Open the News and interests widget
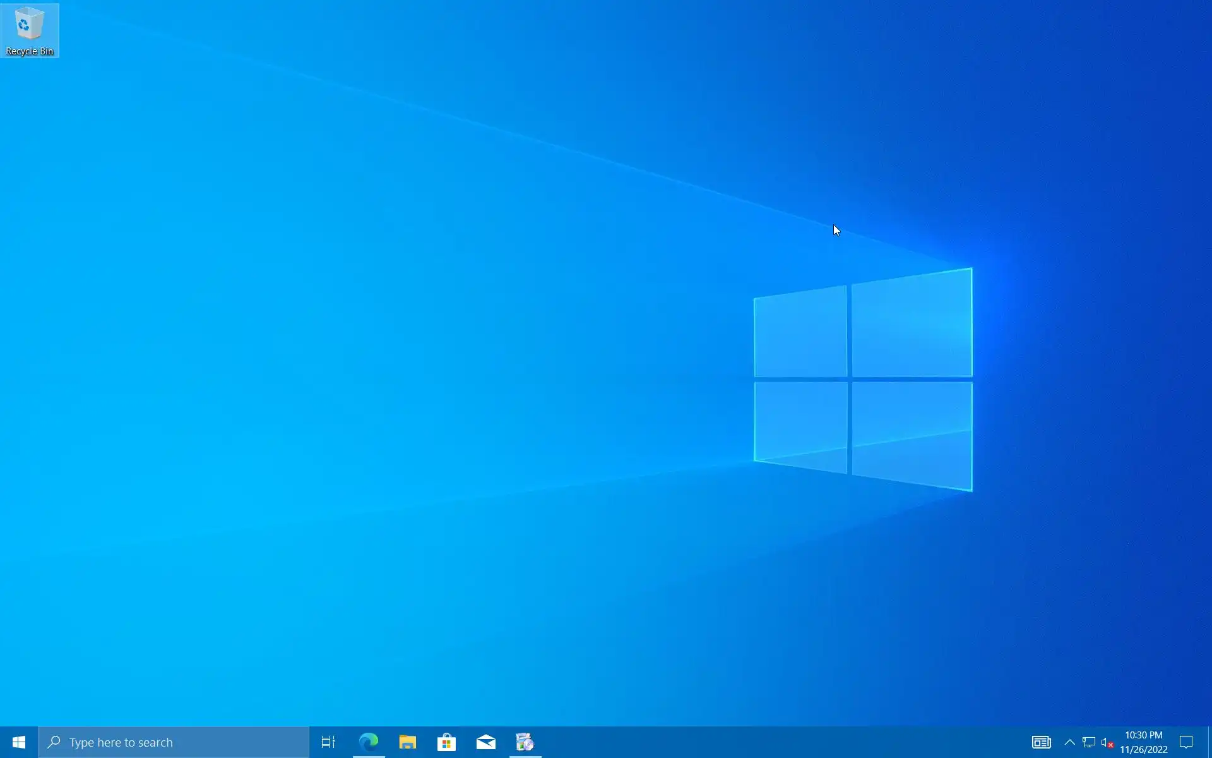1212x758 pixels. click(x=1041, y=742)
